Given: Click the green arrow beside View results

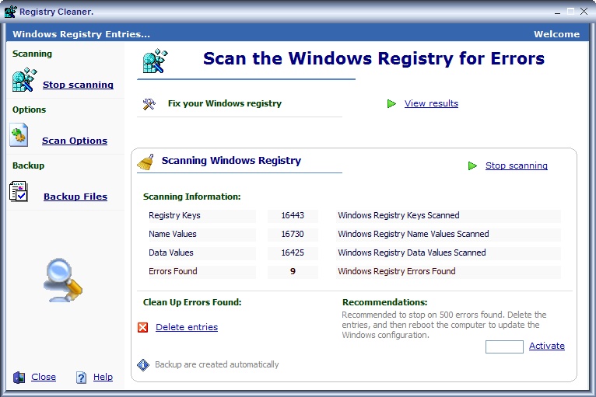Looking at the screenshot, I should point(391,103).
